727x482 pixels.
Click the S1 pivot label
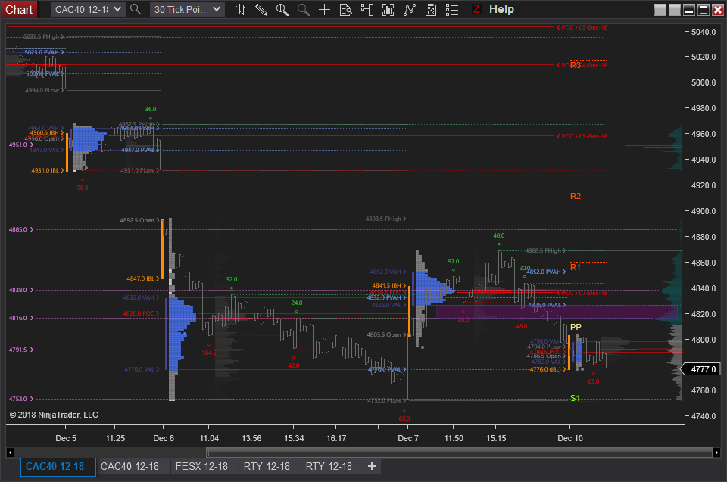pos(575,398)
